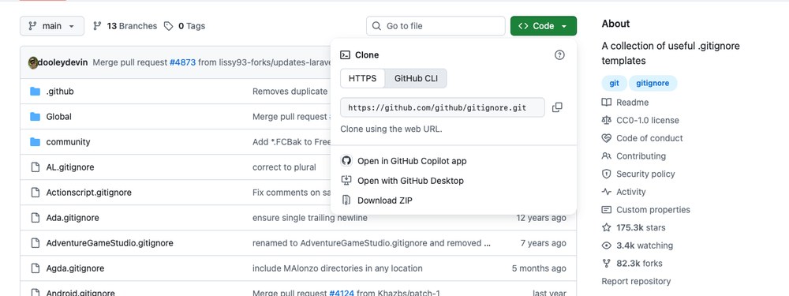Click the heart icon next to Code of conduct
Image resolution: width=789 pixels, height=296 pixels.
[x=606, y=138]
